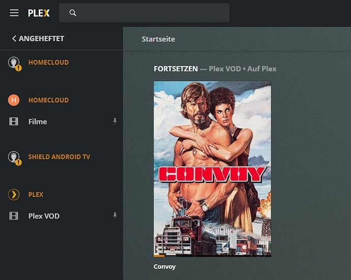Click the Shield Android TV warning avatar
This screenshot has height=280, width=351.
pos(15,158)
